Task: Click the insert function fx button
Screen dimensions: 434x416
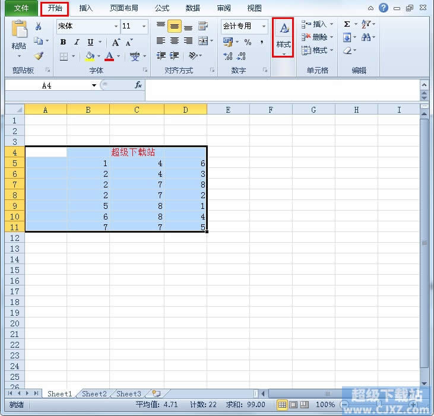Action: [x=138, y=85]
